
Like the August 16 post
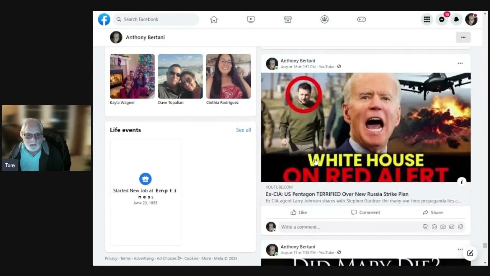click(x=299, y=212)
